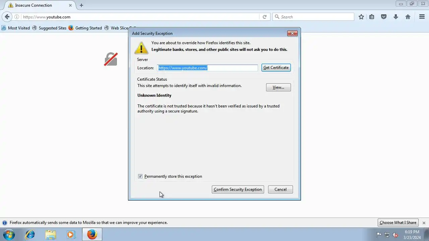Screen dimensions: 429x241
Task: Uncheck Permanently store this exception
Action: (140, 176)
